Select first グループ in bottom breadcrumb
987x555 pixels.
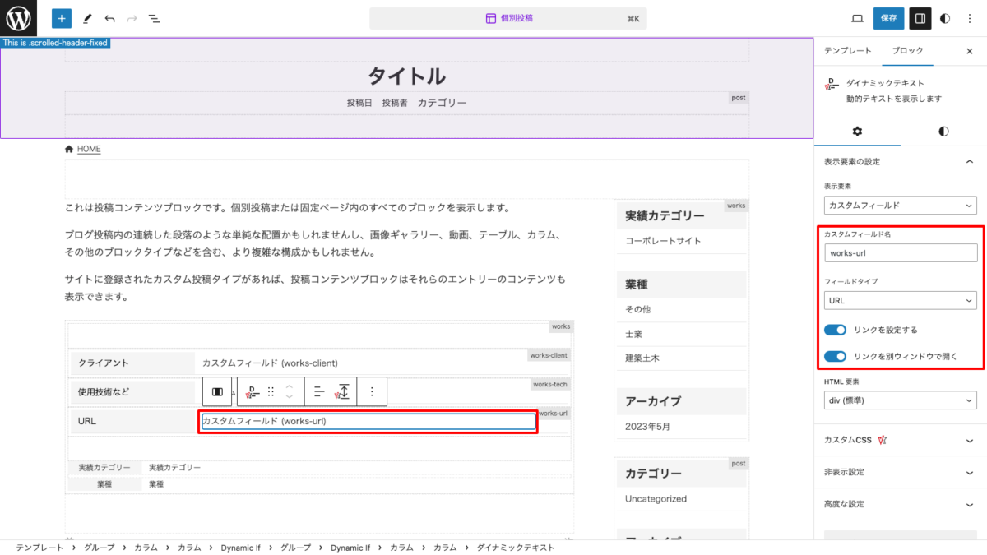(x=100, y=547)
